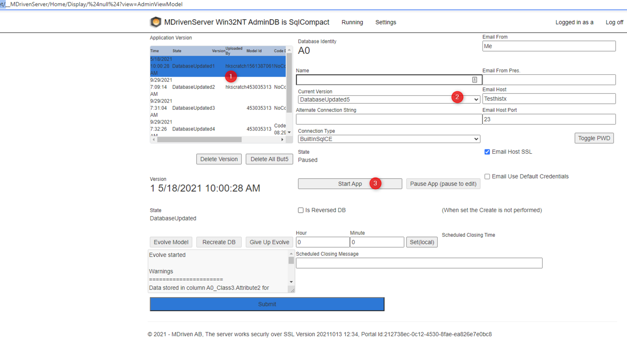Click version list horizontal scrollbar left arrow

click(154, 139)
